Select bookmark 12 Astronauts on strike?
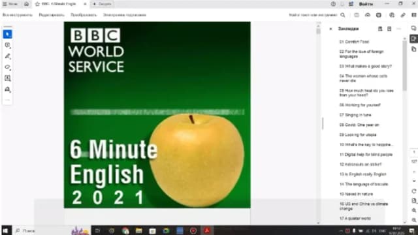Viewport: 418px width, 235px height. point(361,164)
